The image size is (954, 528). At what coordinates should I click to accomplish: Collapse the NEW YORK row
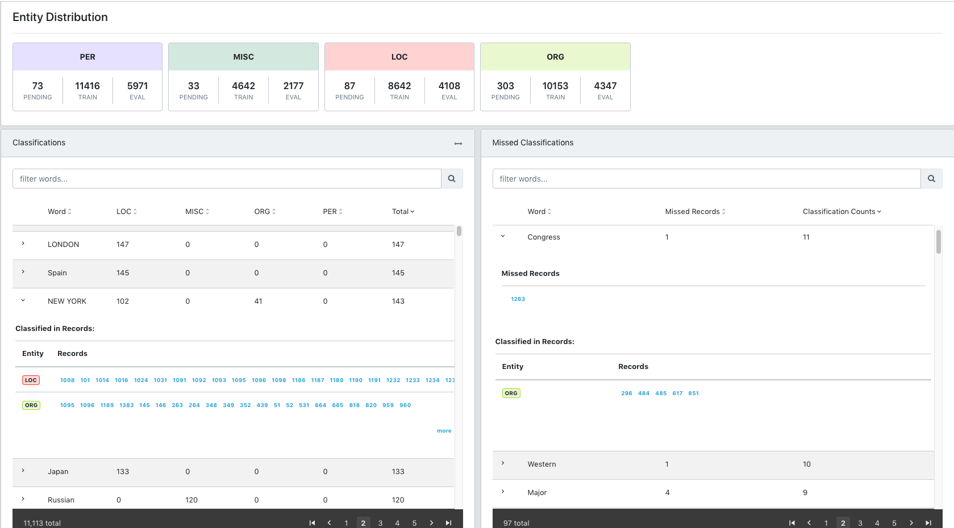(23, 300)
